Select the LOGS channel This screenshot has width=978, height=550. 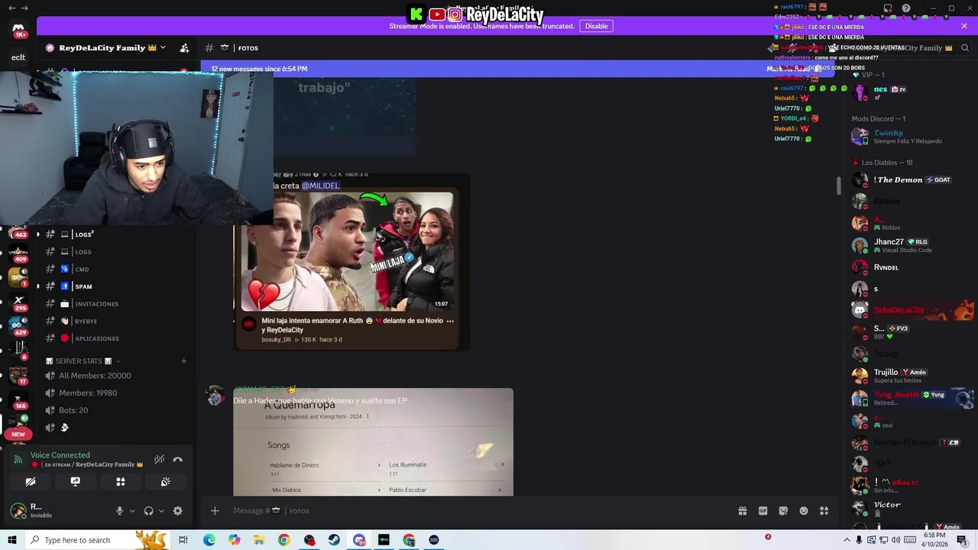pos(115,251)
